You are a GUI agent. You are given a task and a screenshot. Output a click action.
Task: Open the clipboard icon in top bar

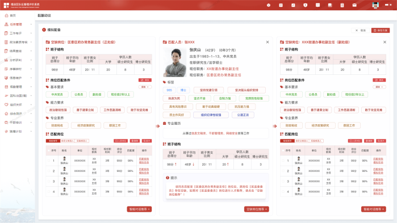tap(342, 5)
